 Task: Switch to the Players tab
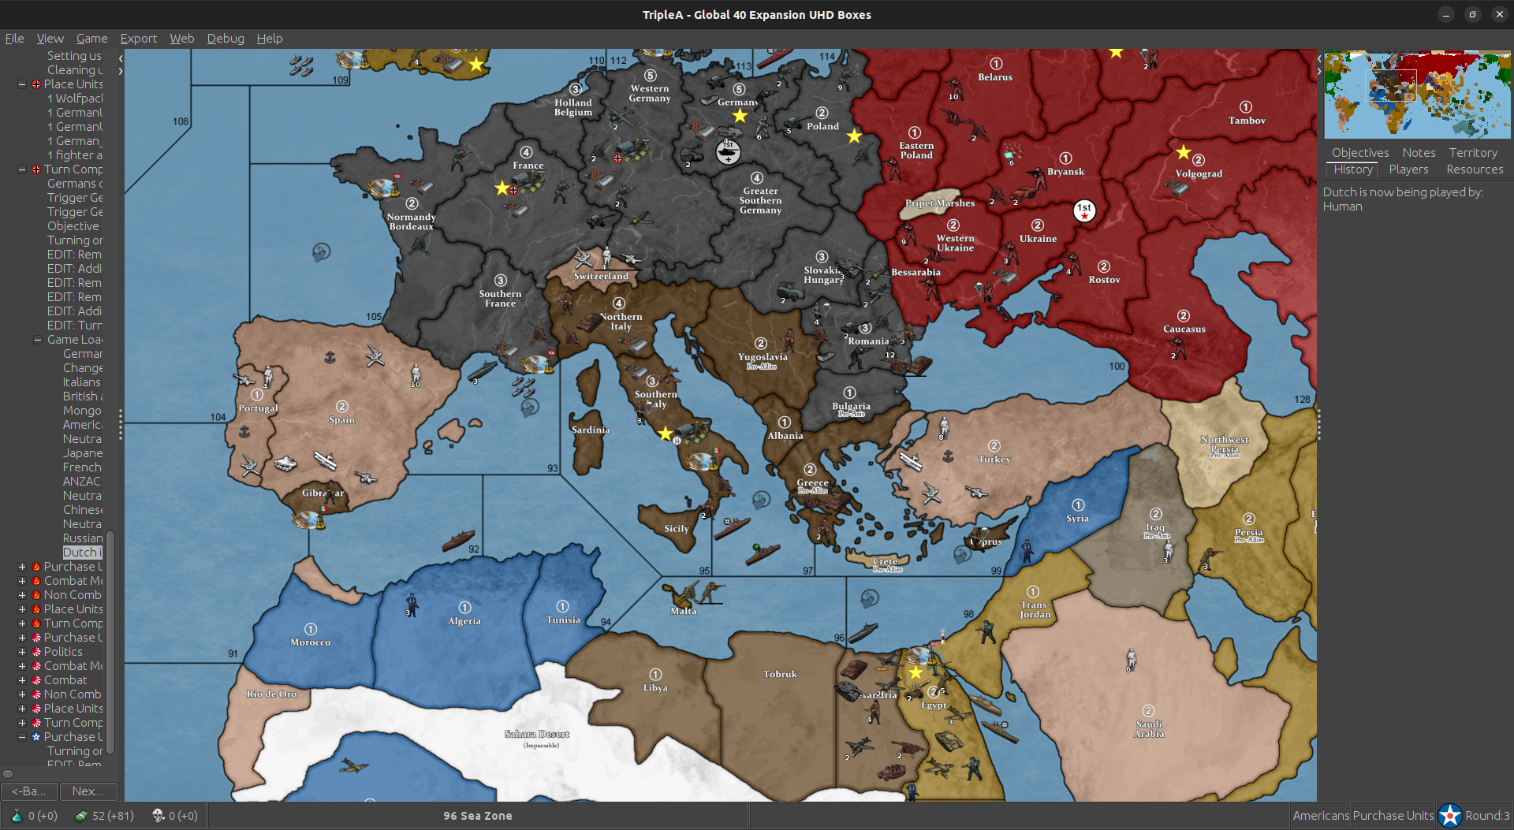(1408, 169)
